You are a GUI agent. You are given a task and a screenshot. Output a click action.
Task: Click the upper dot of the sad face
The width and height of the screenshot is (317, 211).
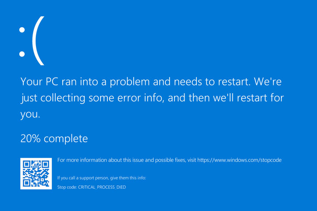tap(22, 30)
